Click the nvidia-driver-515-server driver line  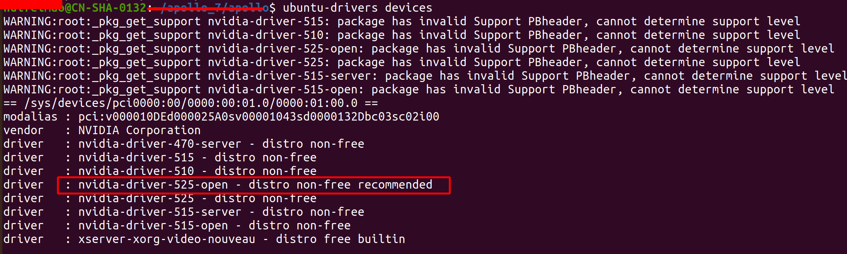[184, 212]
